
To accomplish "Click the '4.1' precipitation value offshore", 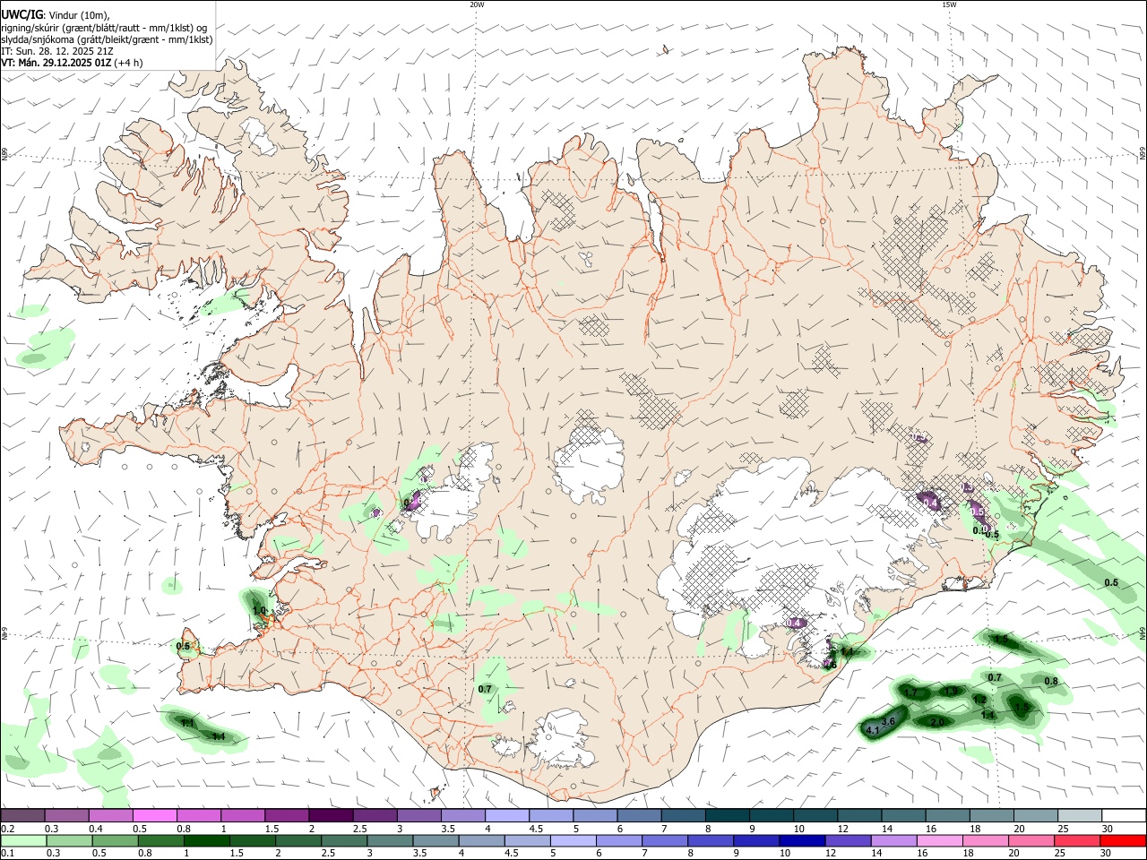I will point(873,731).
